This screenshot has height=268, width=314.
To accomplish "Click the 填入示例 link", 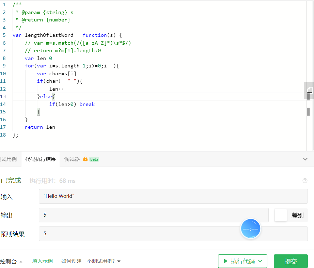I will pos(43,261).
